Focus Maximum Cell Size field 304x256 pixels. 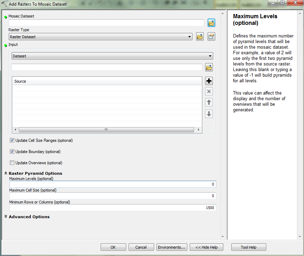pyautogui.click(x=113, y=196)
